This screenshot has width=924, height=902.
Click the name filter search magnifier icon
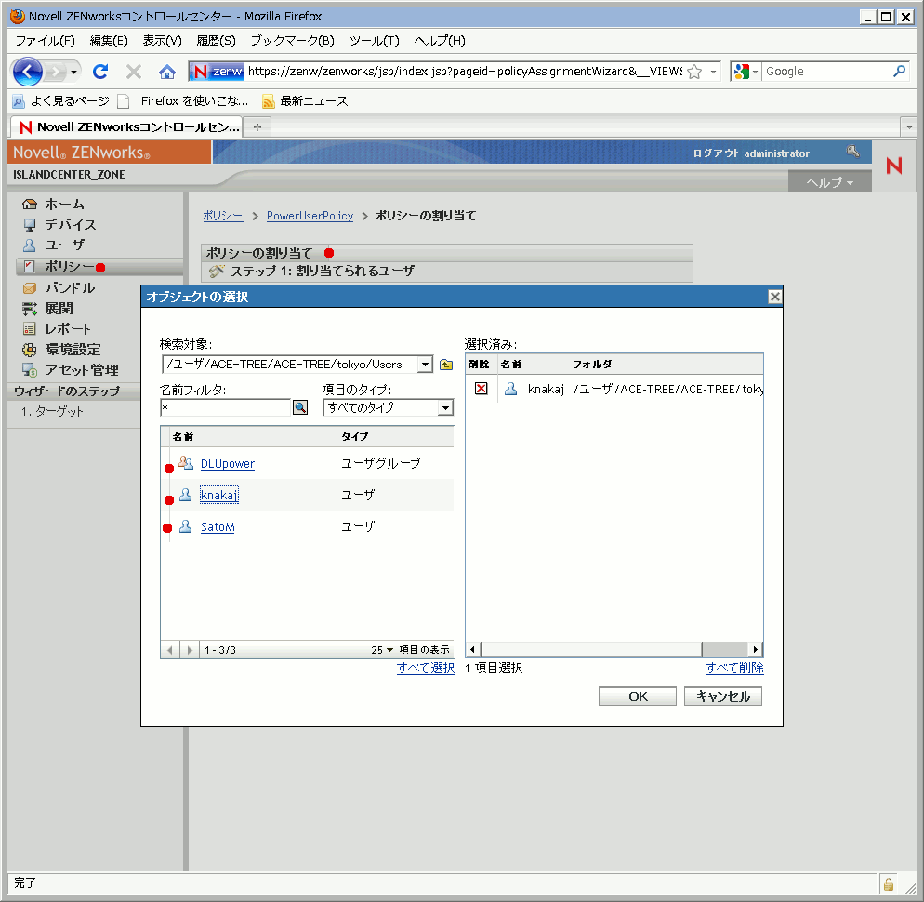point(300,407)
